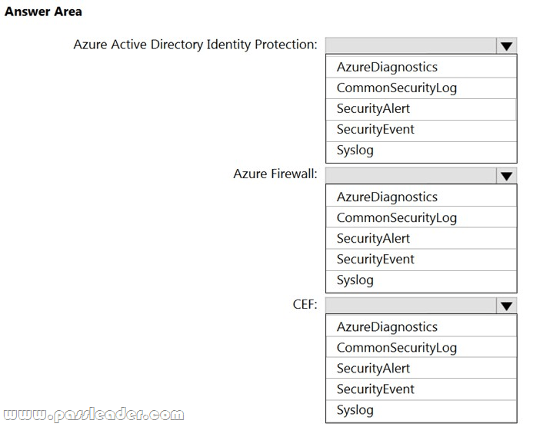This screenshot has width=533, height=427.
Task: Click the Azure Active Directory Identity Protection label
Action: pyautogui.click(x=195, y=45)
